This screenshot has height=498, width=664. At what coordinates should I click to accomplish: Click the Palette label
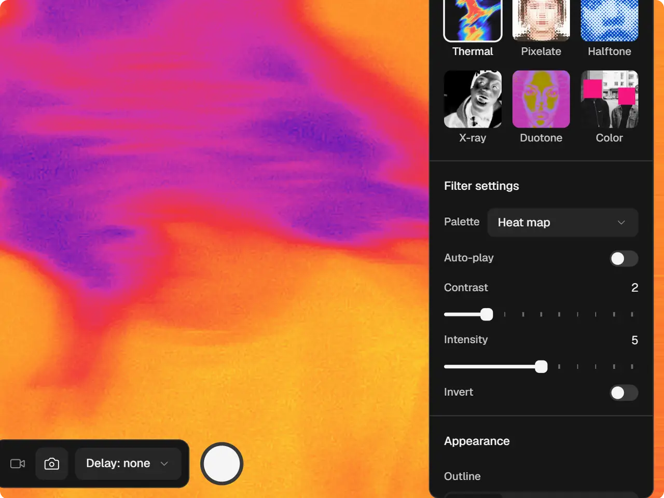tap(462, 222)
